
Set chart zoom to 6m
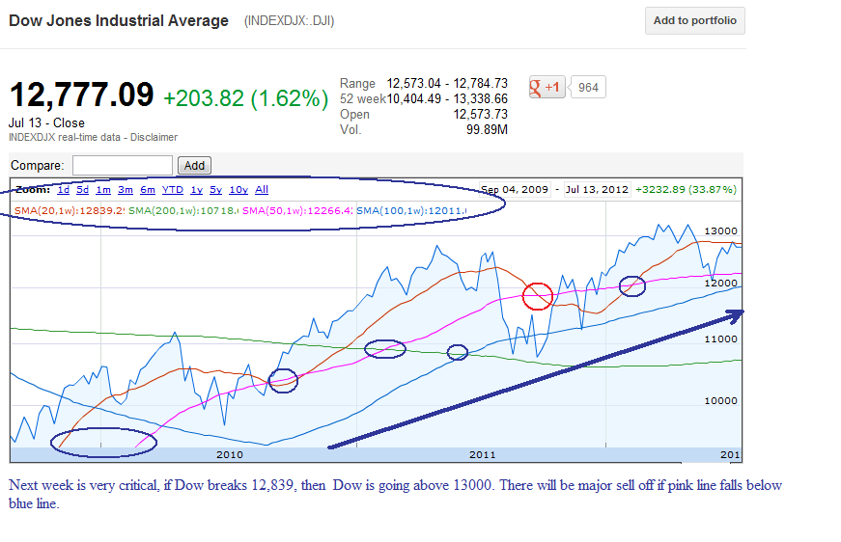click(x=148, y=190)
